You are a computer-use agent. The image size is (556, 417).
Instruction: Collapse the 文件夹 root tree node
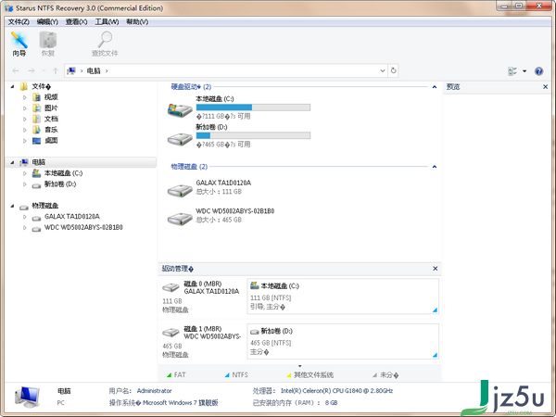[x=12, y=86]
